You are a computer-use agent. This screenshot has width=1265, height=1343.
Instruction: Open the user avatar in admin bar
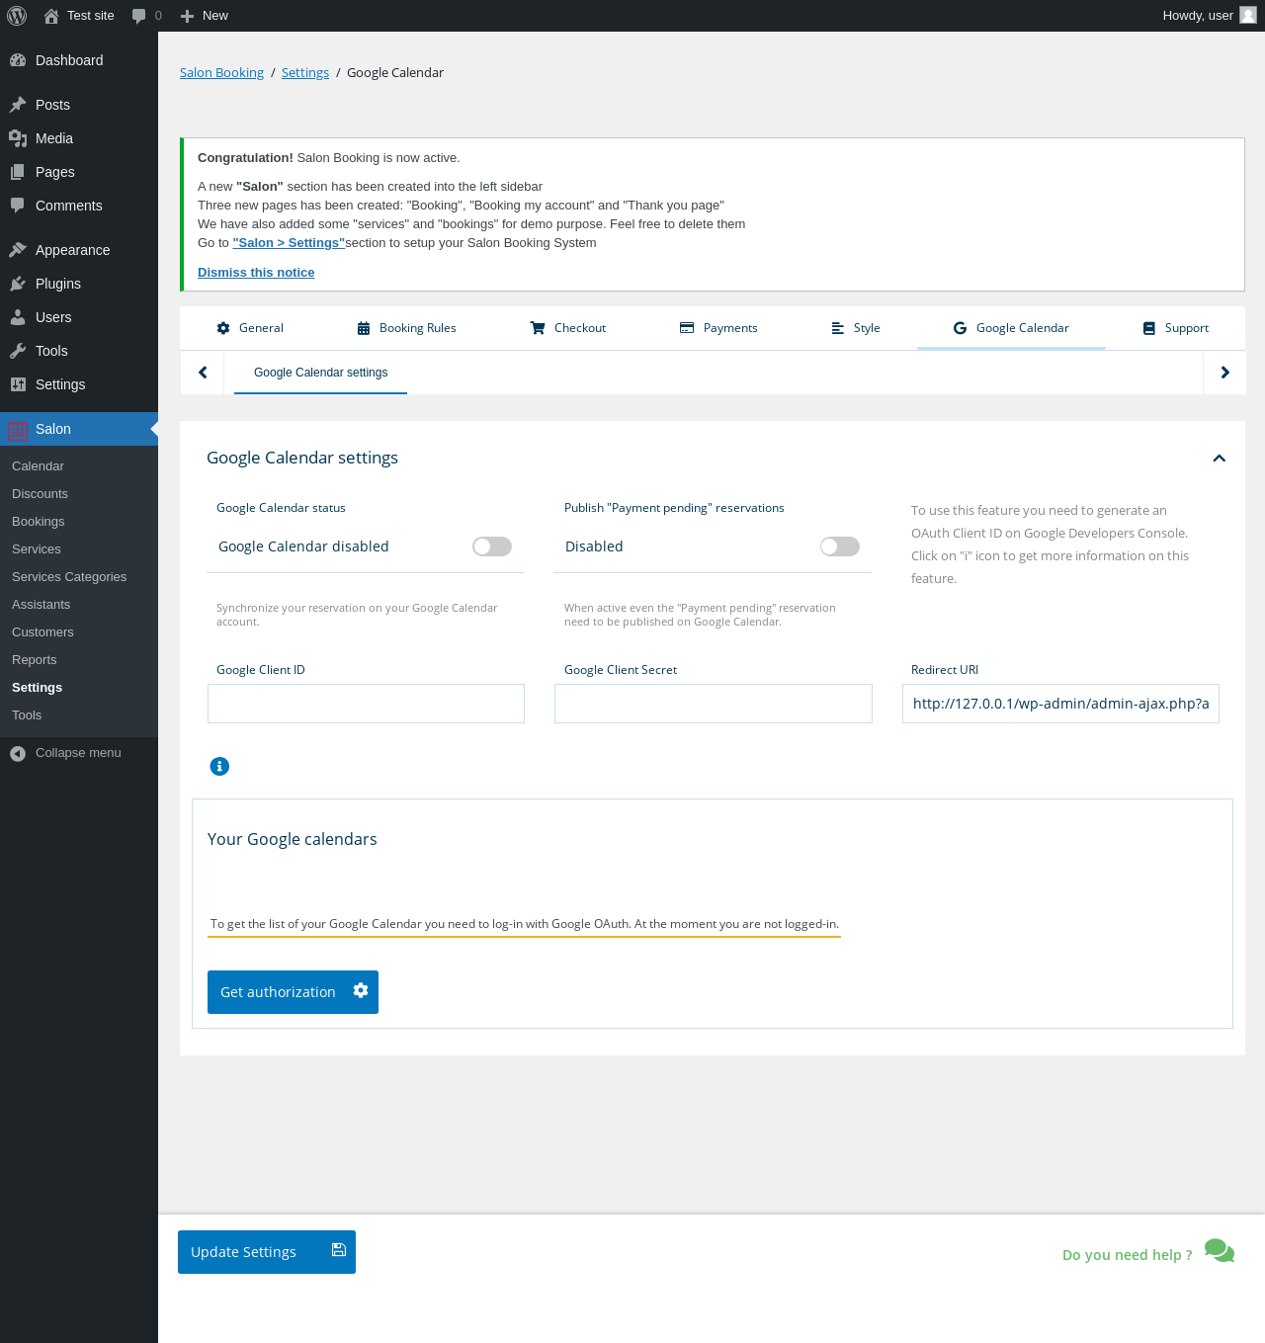(x=1248, y=15)
